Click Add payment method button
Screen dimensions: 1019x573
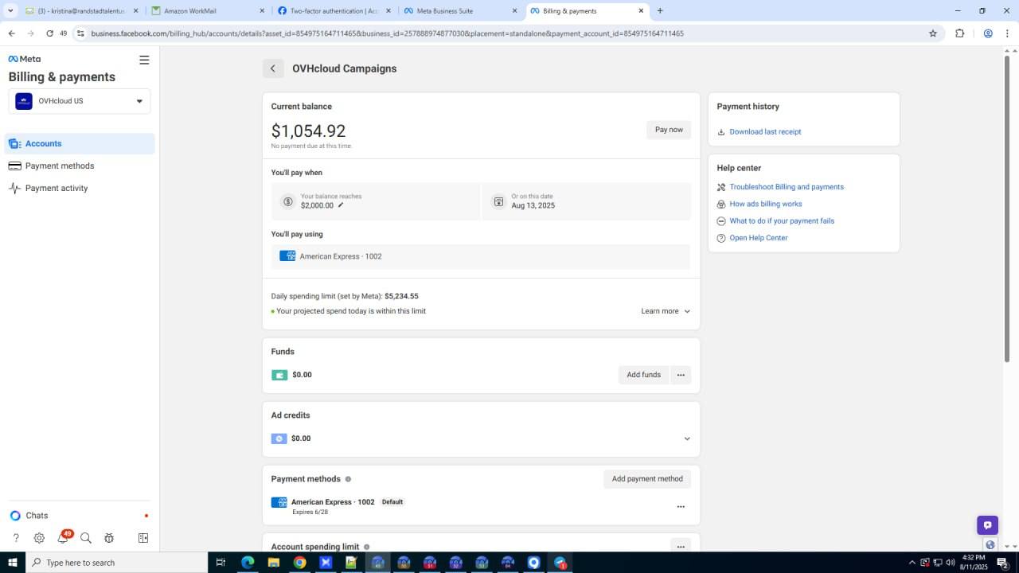[647, 479]
